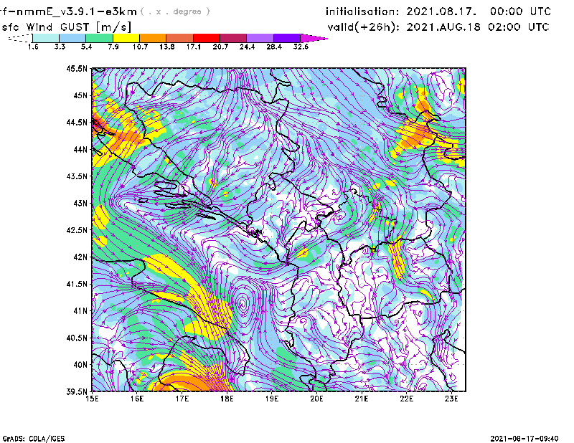Click the 41.5N latitude axis label
This screenshot has width=574, height=443.
77,284
